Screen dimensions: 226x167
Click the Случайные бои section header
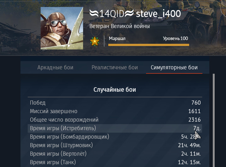coord(115,89)
